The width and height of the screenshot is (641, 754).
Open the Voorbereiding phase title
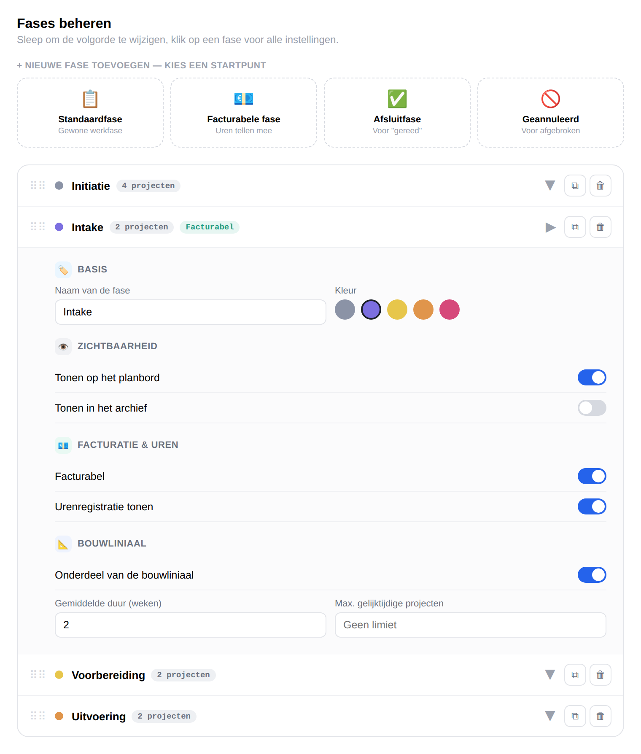tap(108, 675)
